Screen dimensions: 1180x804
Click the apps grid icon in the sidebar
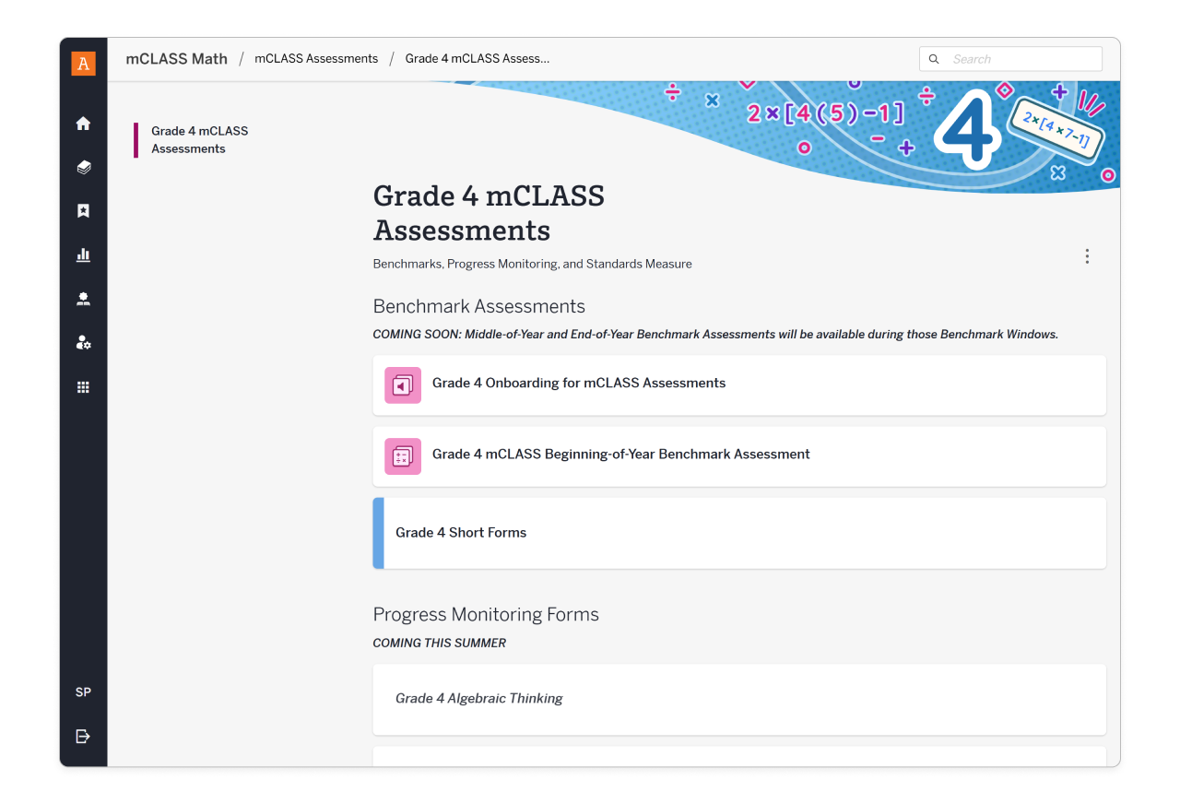point(83,386)
